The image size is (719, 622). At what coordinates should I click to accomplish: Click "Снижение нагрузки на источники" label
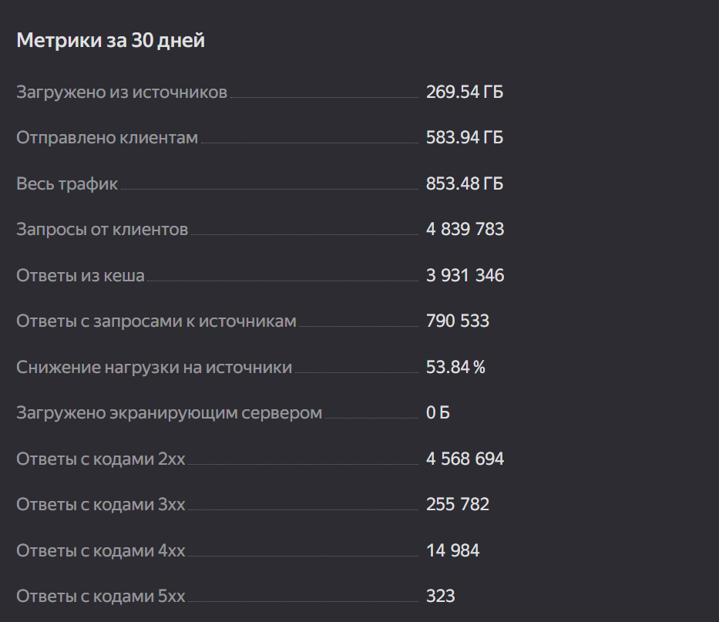[x=154, y=368]
